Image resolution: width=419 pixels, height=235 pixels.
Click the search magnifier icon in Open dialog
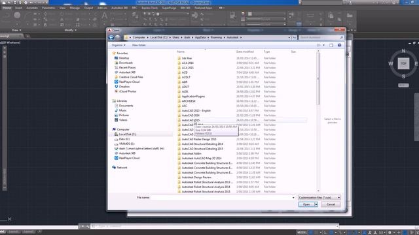(x=342, y=38)
